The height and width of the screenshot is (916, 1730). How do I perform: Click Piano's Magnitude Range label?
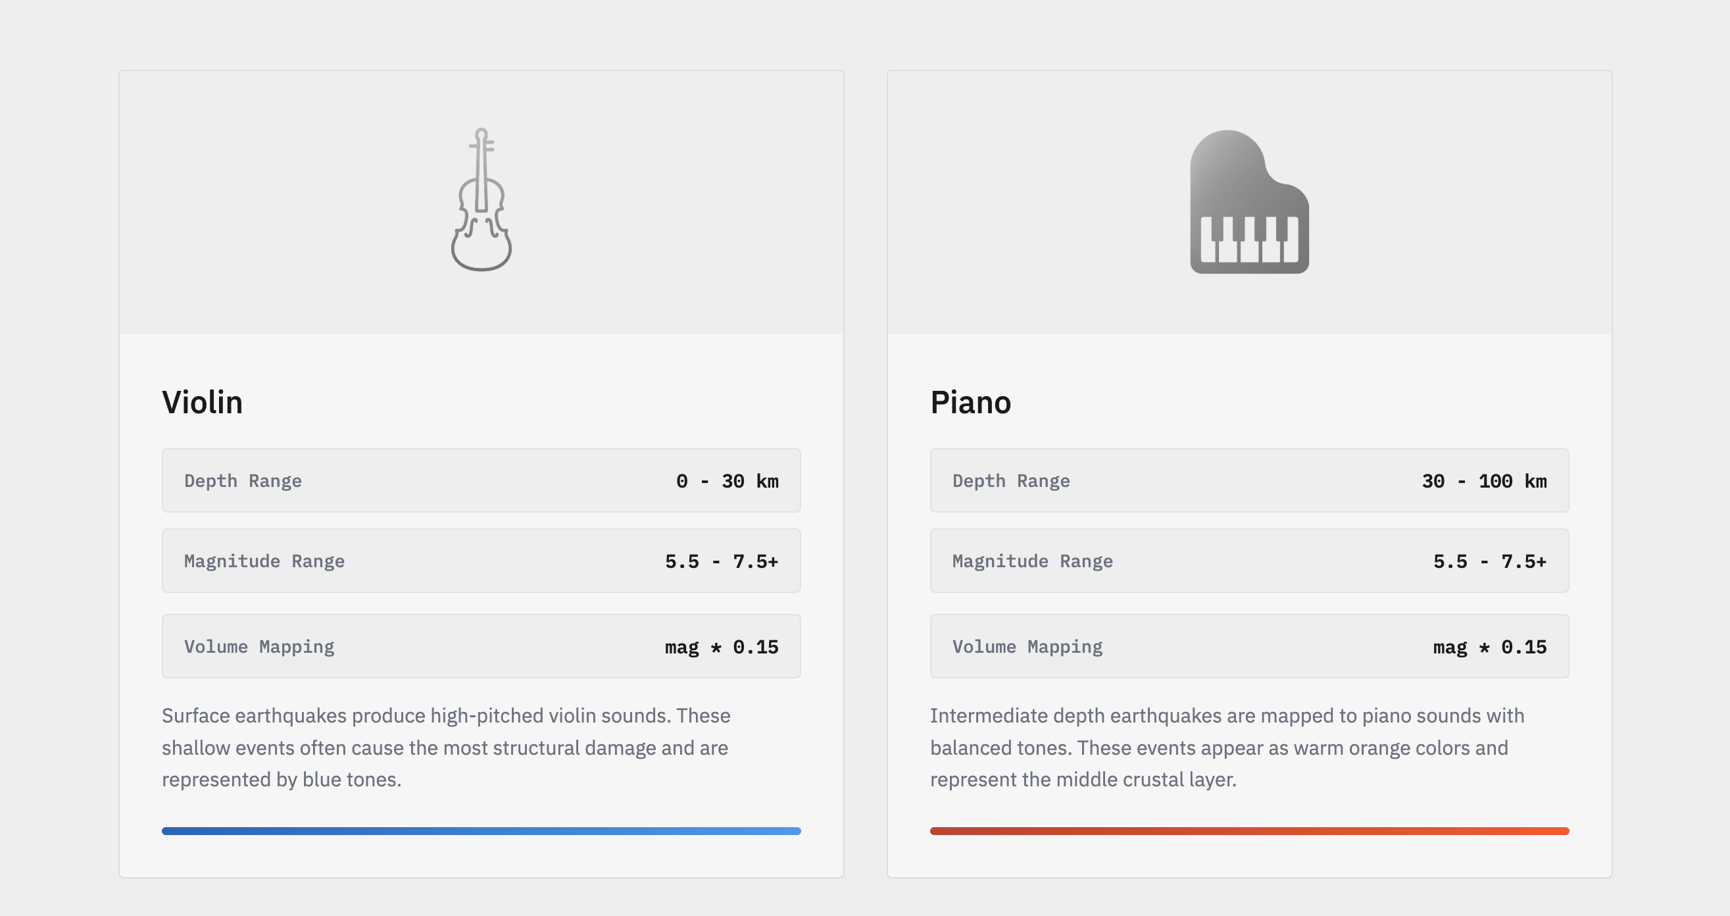(1032, 561)
